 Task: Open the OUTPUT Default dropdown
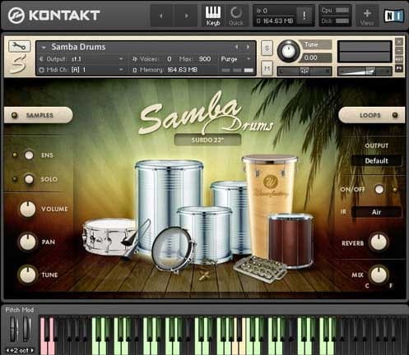tap(377, 161)
